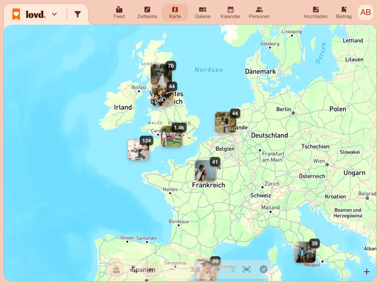Viewport: 380px width, 285px height.
Task: Click the Hochladen upload button
Action: pos(315,13)
